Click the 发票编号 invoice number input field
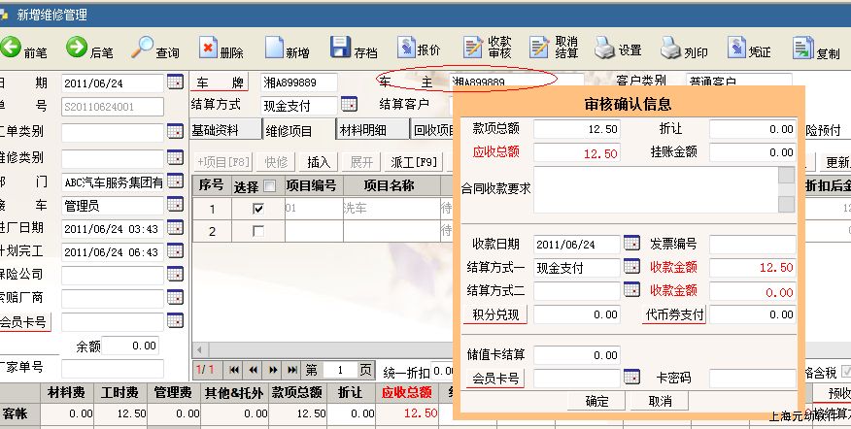The image size is (851, 429). pyautogui.click(x=752, y=244)
